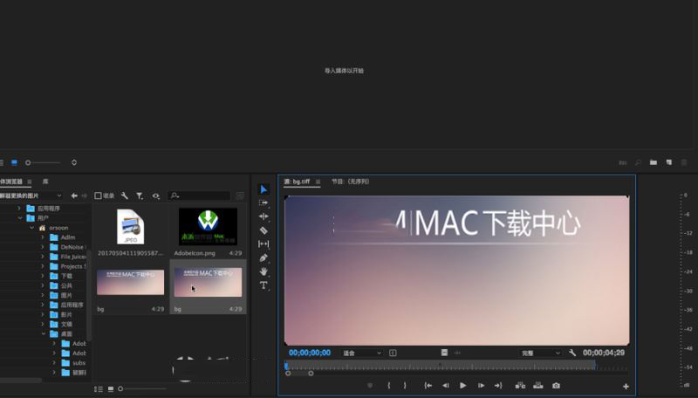This screenshot has height=398, width=698.
Task: Switch project panel to icon view
Action: [14, 162]
